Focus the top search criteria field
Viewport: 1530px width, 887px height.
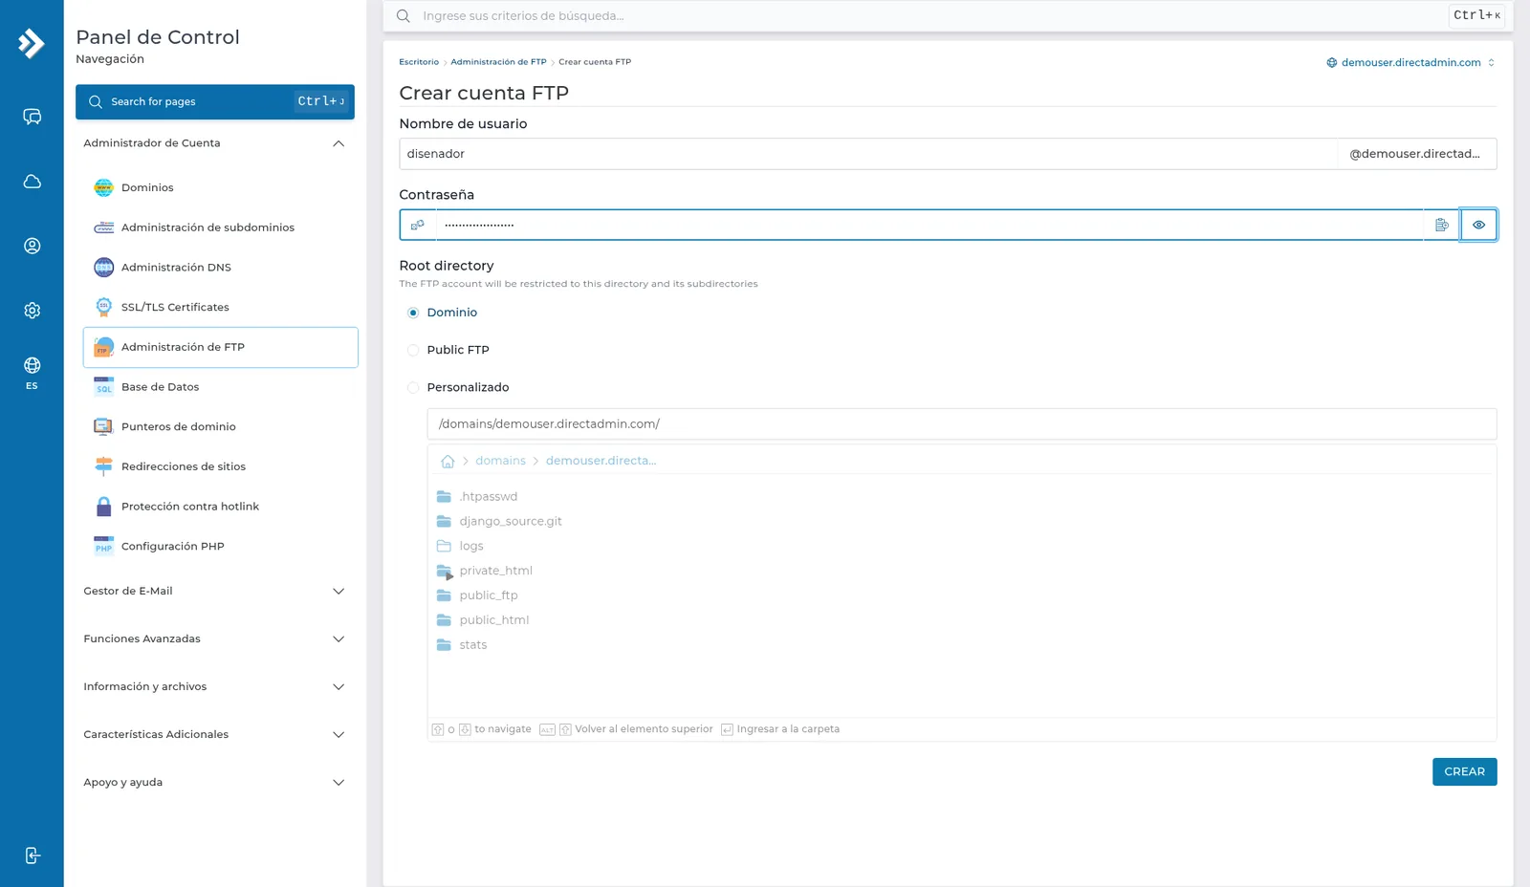tap(932, 16)
